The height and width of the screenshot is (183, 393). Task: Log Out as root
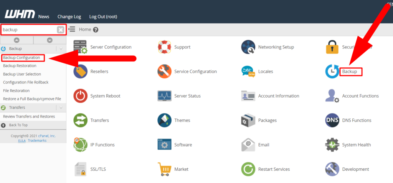pyautogui.click(x=103, y=17)
